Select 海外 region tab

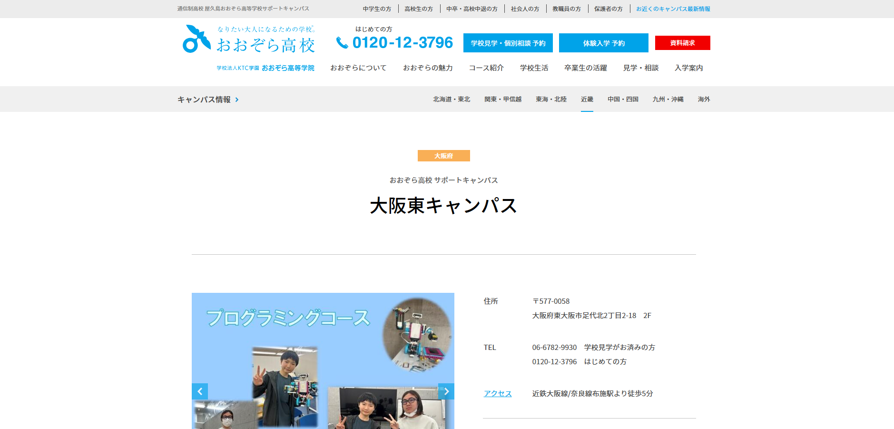click(704, 99)
